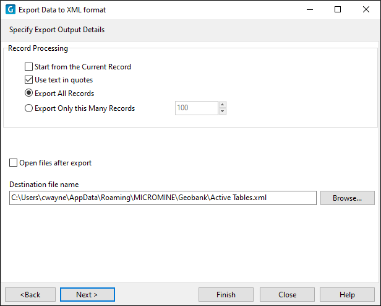Choose Export Only this Many Records
381x306 pixels.
[x=28, y=108]
